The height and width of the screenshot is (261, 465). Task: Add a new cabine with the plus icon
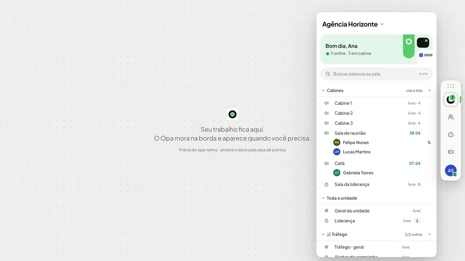coord(429,90)
